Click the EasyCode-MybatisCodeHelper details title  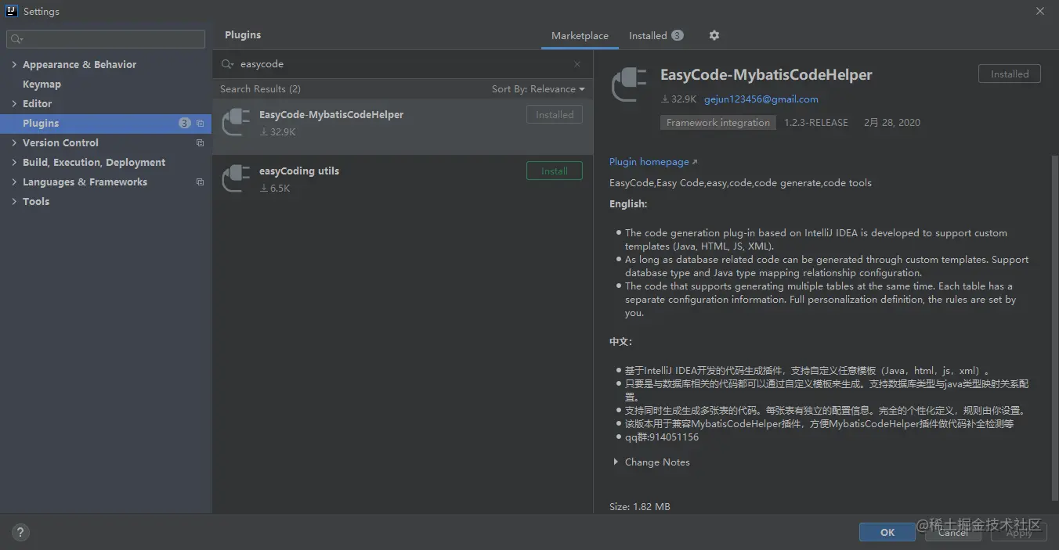pyautogui.click(x=766, y=75)
